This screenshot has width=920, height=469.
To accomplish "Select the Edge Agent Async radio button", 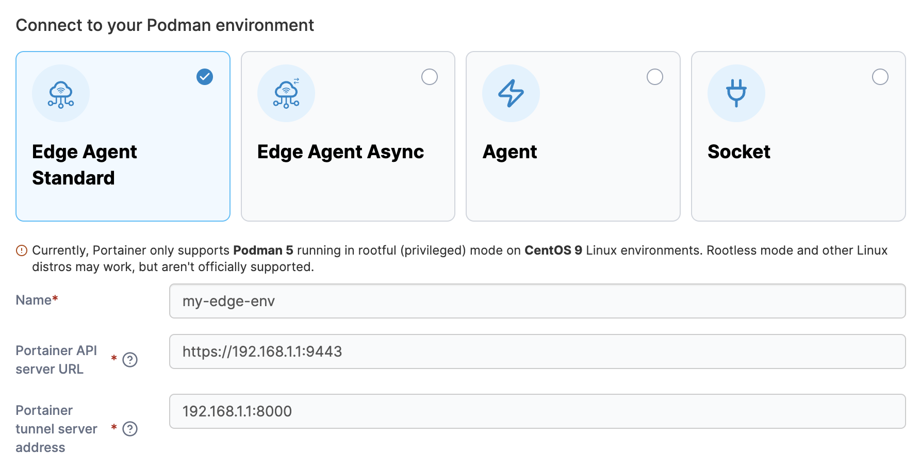I will (430, 77).
